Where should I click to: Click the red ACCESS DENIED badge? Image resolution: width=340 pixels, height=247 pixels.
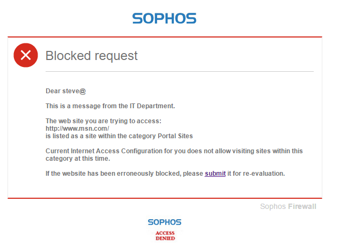click(x=165, y=236)
